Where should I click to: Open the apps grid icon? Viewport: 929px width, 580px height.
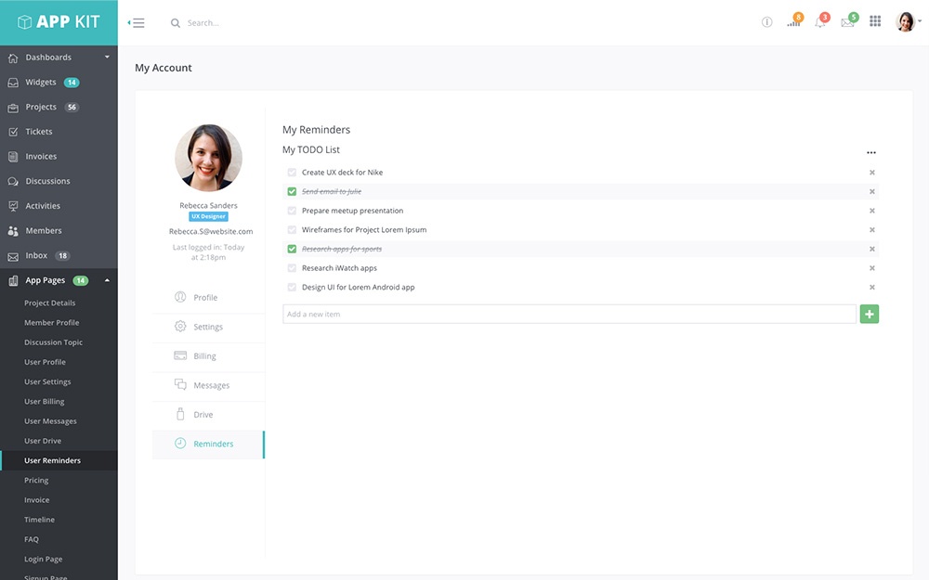875,22
